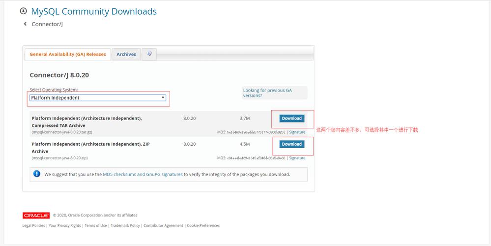Go back to Connector/J breadcrumb
491x246 pixels.
point(47,24)
